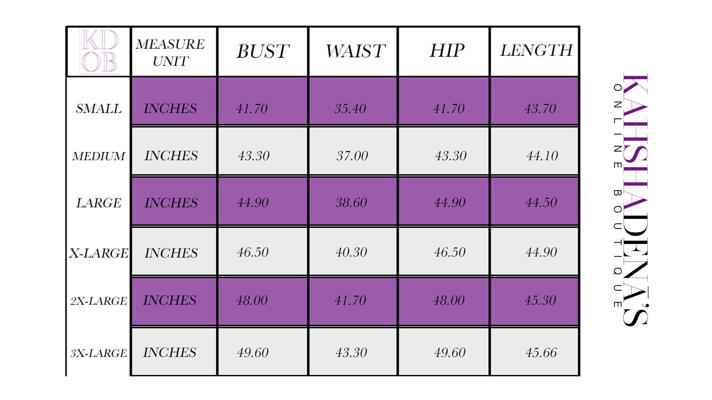Click the KDOB logo in table corner

pyautogui.click(x=99, y=51)
